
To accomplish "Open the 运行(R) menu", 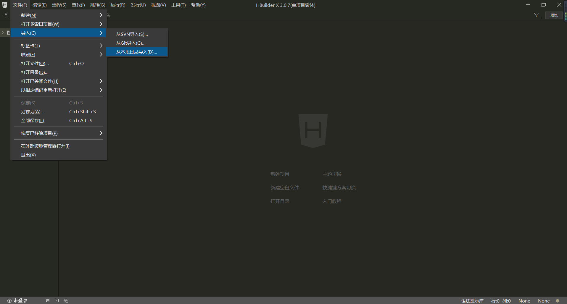I will pyautogui.click(x=118, y=5).
